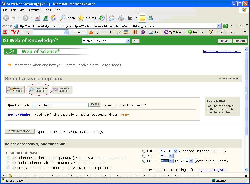250x184 pixels.
Task: Click the Upgrade Now! warning button
Action: pyautogui.click(x=100, y=32)
